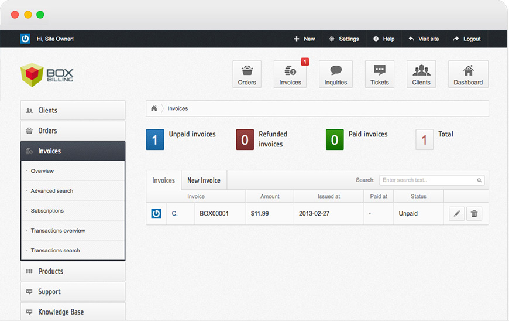Click the Status column header
This screenshot has width=509, height=321.
(418, 196)
